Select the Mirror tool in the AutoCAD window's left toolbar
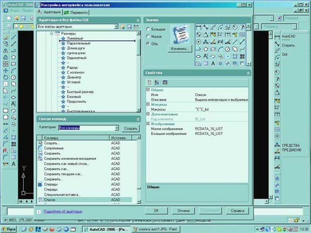Screen dimensions: 311x233 click(6, 50)
